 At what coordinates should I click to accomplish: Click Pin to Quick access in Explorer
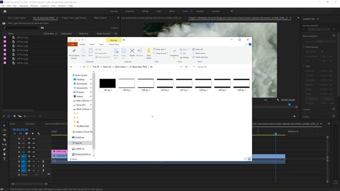pyautogui.click(x=74, y=54)
